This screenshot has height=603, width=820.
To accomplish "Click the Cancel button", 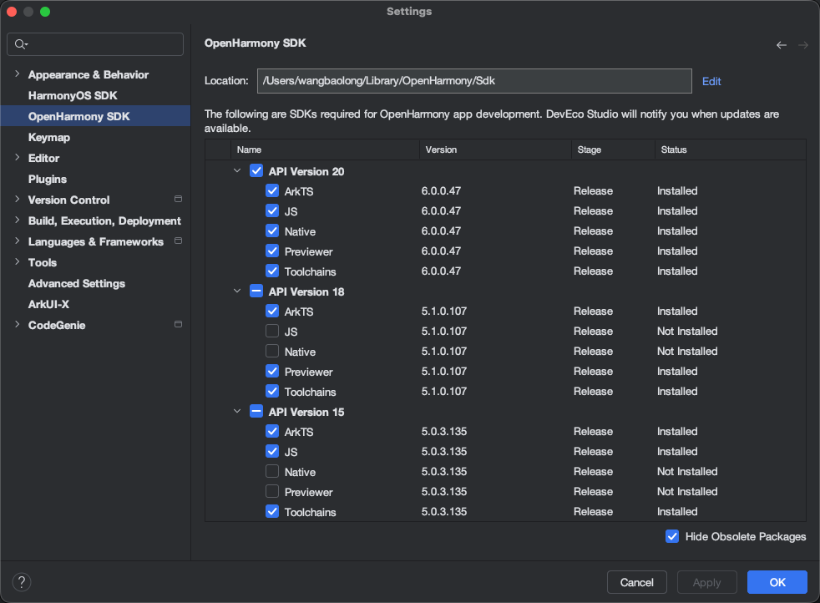I will tap(636, 582).
